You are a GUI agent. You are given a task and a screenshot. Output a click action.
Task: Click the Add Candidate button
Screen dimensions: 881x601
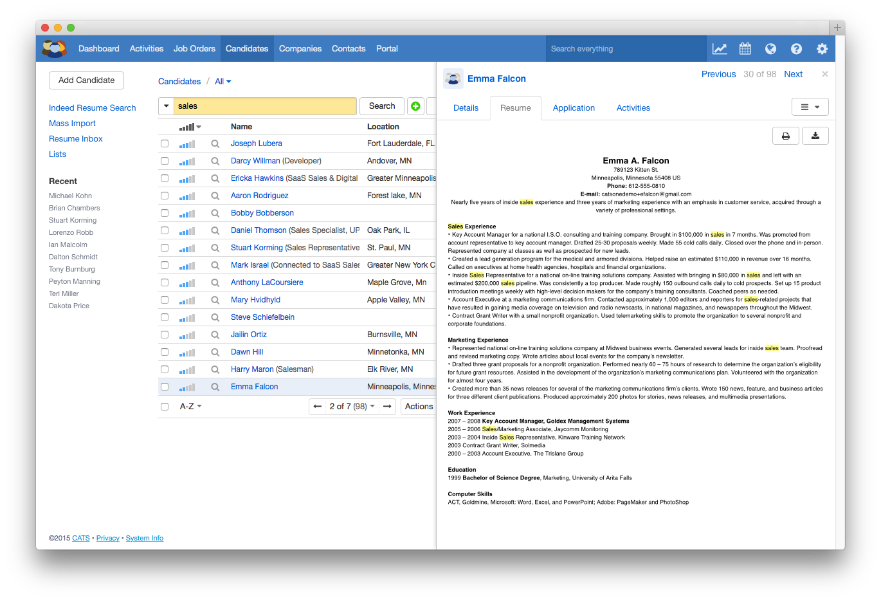[x=86, y=80]
